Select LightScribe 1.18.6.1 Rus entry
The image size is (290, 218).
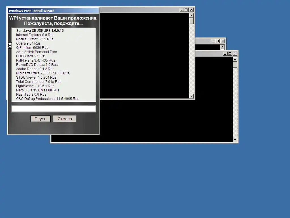click(35, 86)
